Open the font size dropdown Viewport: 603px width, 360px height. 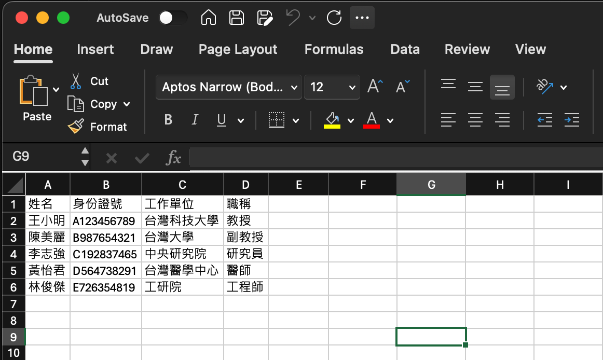[332, 87]
